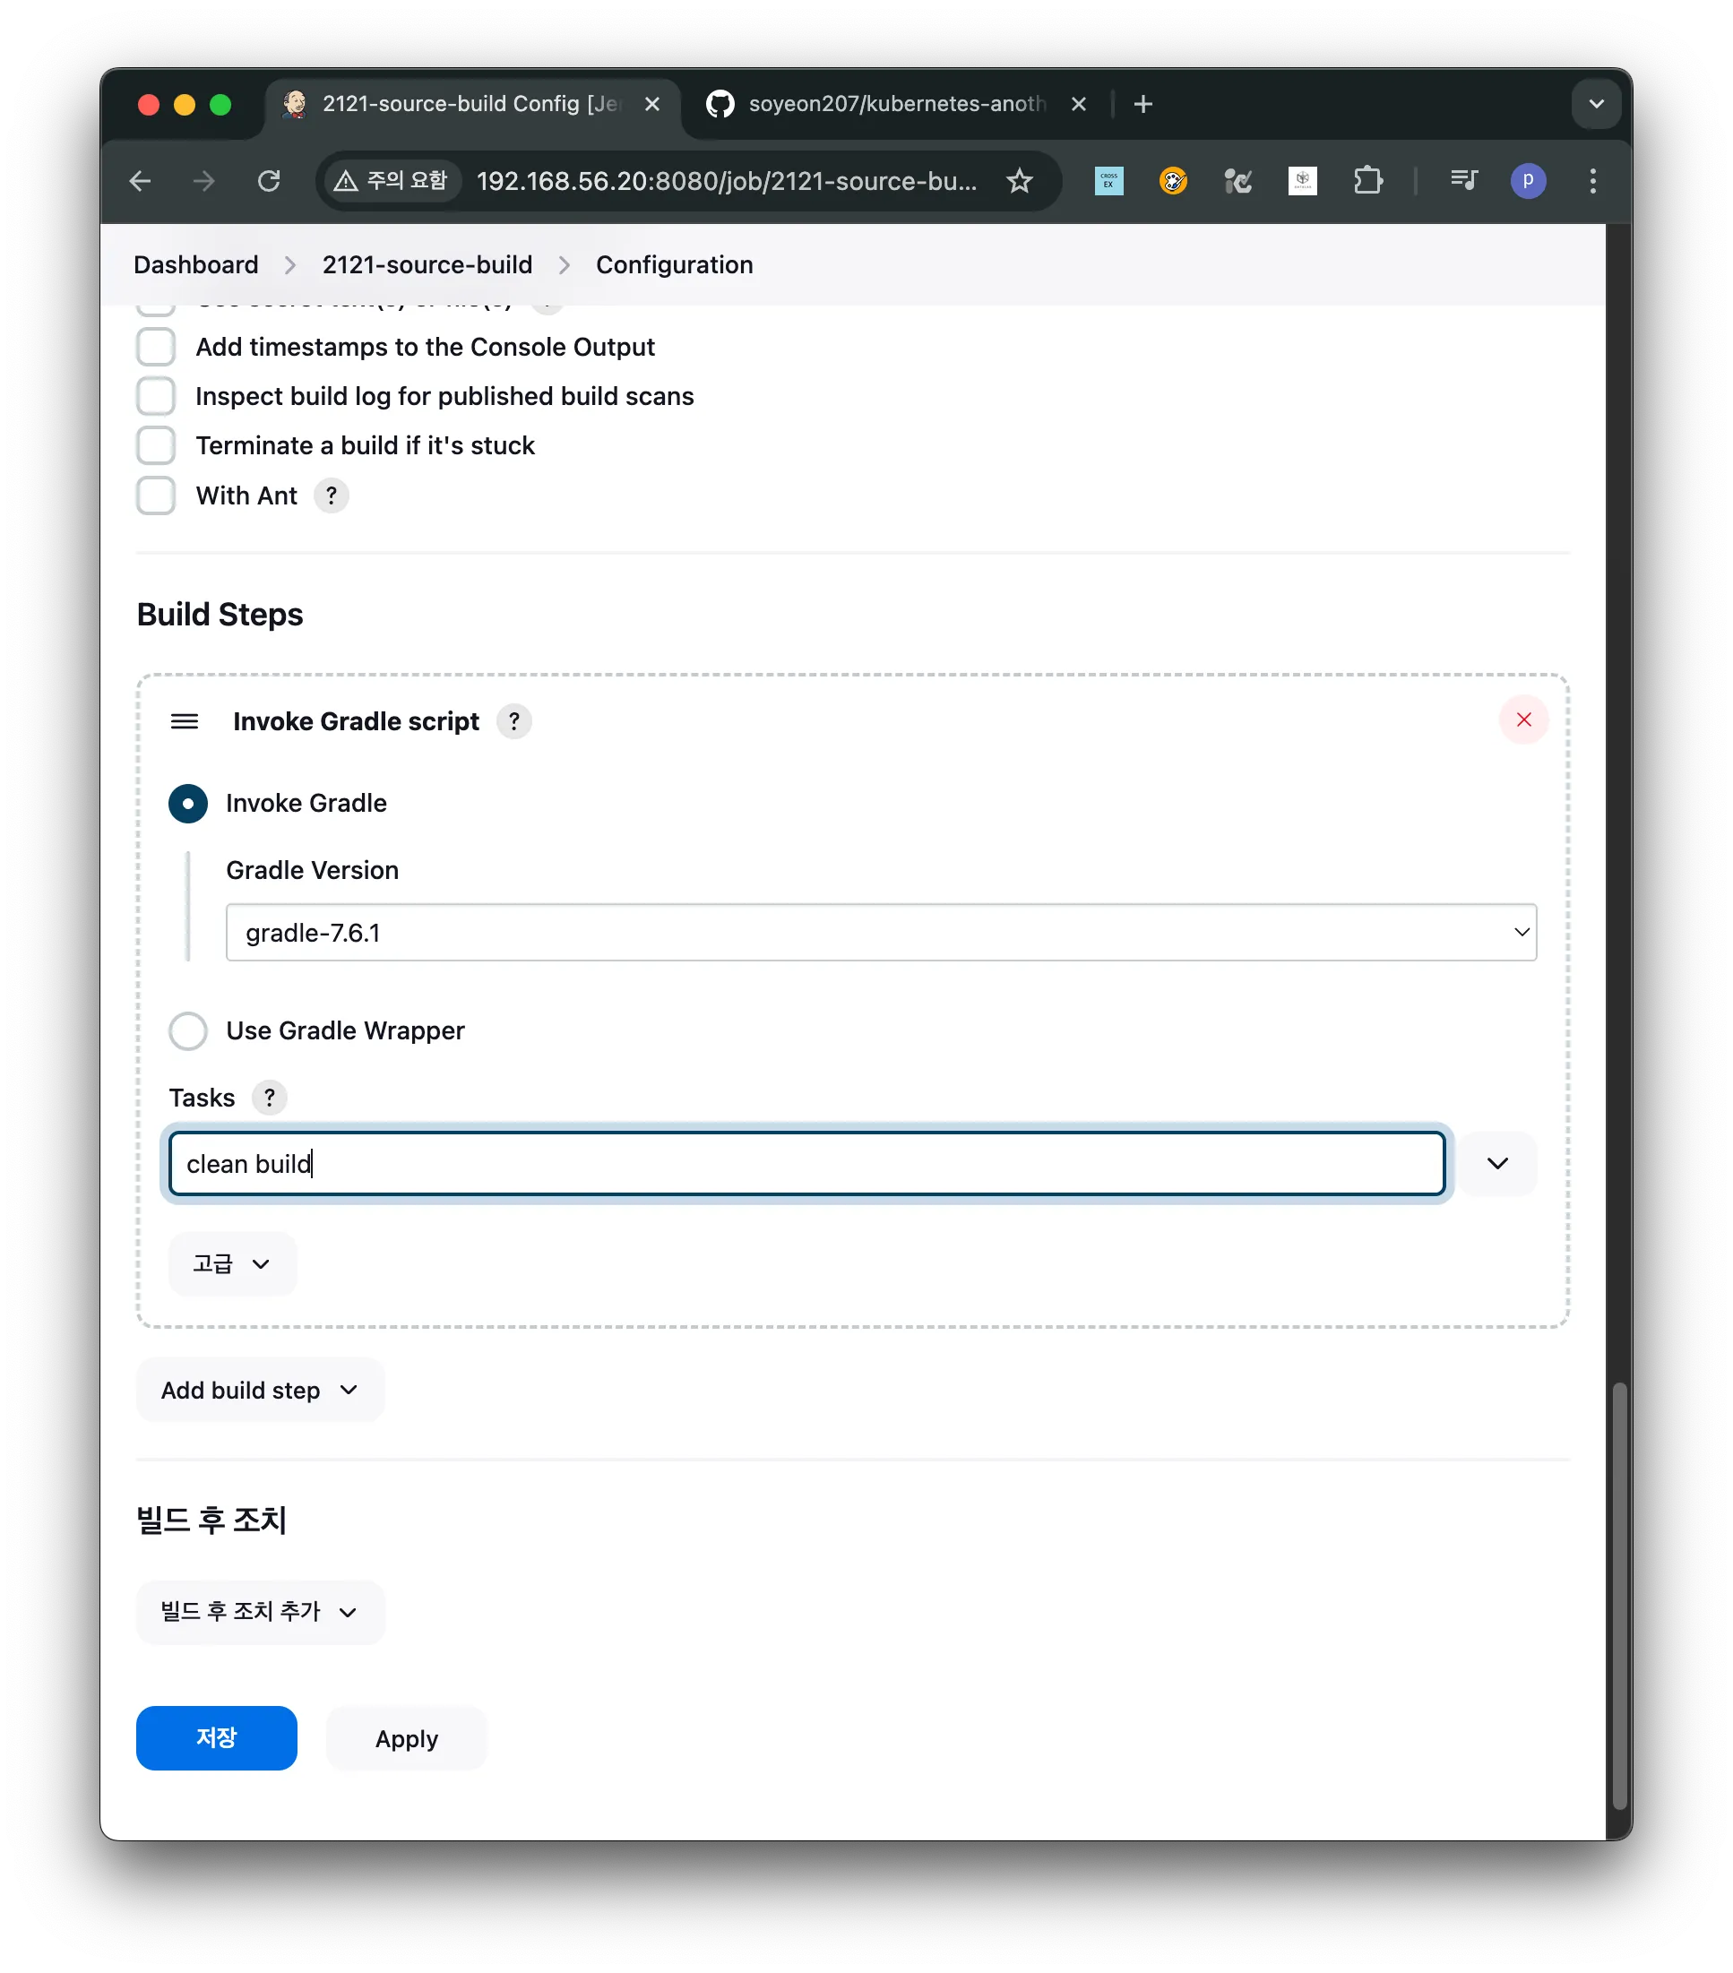Click the blue 저장 save button
The height and width of the screenshot is (1973, 1733).
pos(216,1737)
